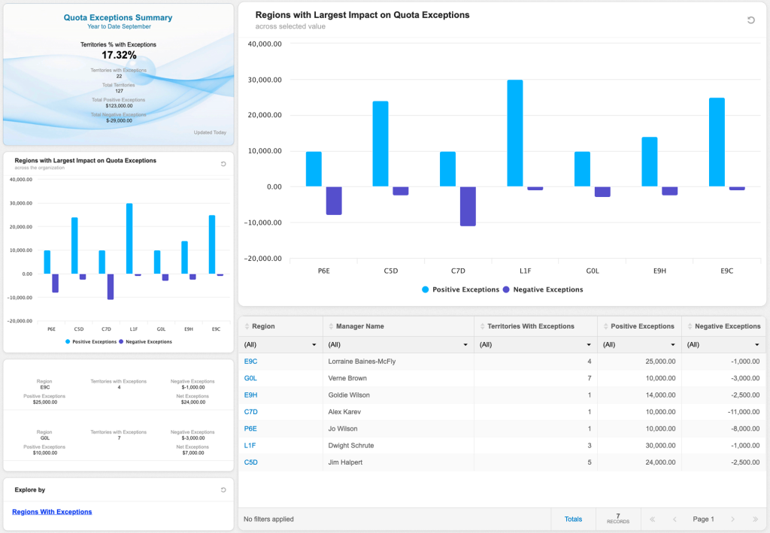770x533 pixels.
Task: Toggle Positive Exceptions legend in large chart
Action: 460,289
